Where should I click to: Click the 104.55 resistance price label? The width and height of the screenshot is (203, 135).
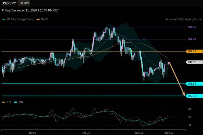pos(192,27)
